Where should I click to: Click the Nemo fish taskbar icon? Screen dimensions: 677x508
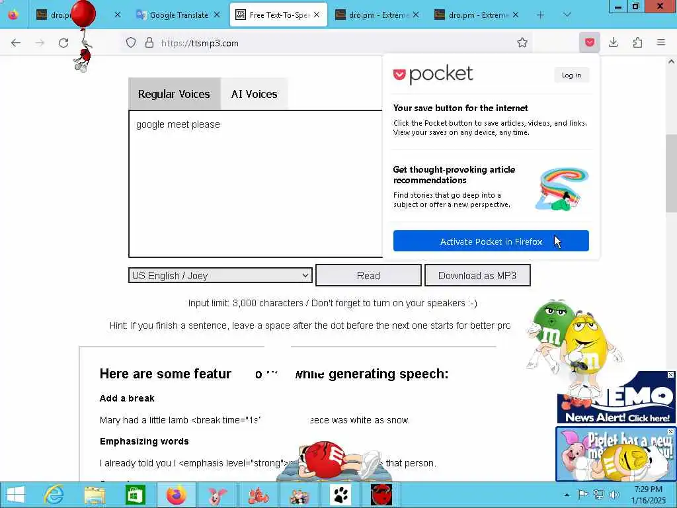259,495
